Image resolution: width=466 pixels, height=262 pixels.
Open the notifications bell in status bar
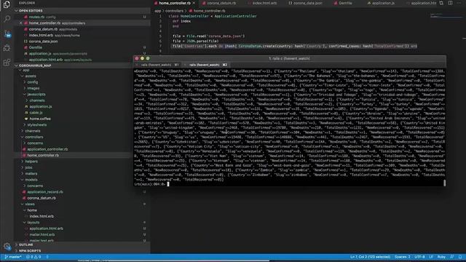(x=460, y=257)
